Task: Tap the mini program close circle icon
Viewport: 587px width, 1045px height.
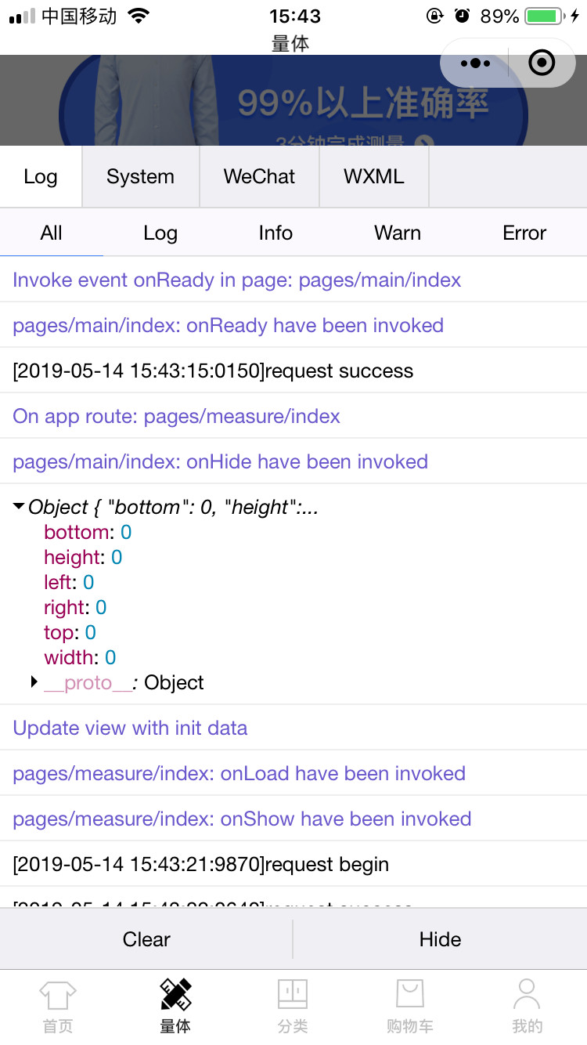Action: click(x=542, y=63)
